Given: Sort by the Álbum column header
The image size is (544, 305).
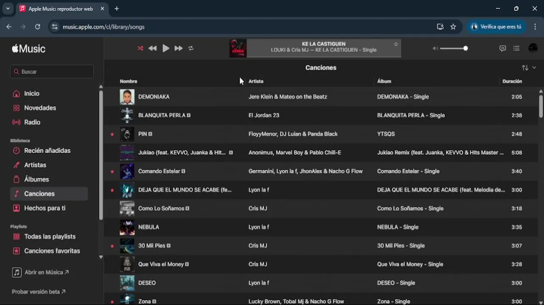Looking at the screenshot, I should pos(384,81).
